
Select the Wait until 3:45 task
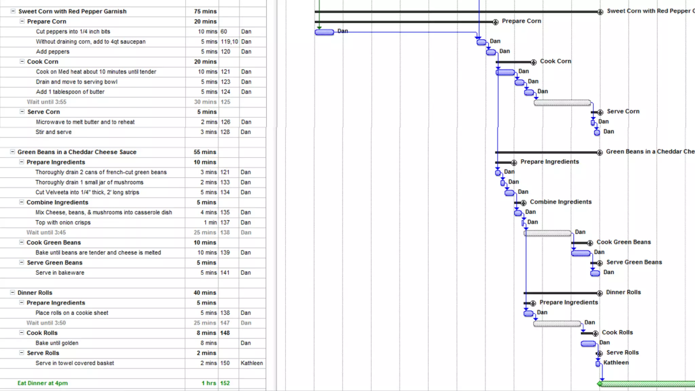click(46, 232)
